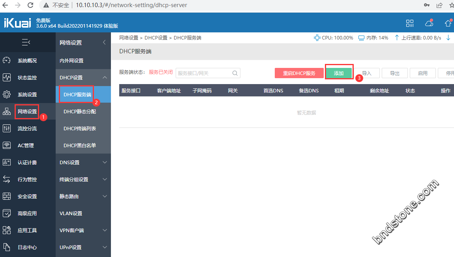
Task: Click the 服务已关闭 status text
Action: [161, 72]
